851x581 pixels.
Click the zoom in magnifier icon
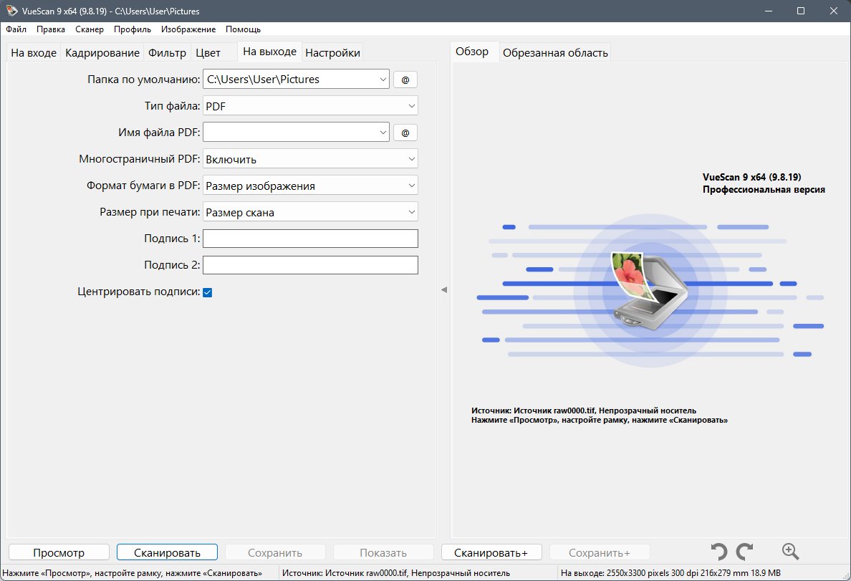(790, 552)
